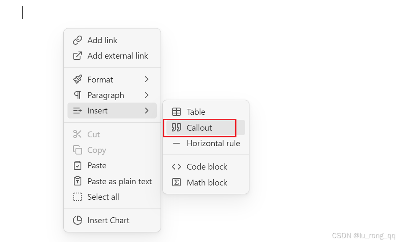
Task: Choose Select all menu entry
Action: (x=112, y=197)
